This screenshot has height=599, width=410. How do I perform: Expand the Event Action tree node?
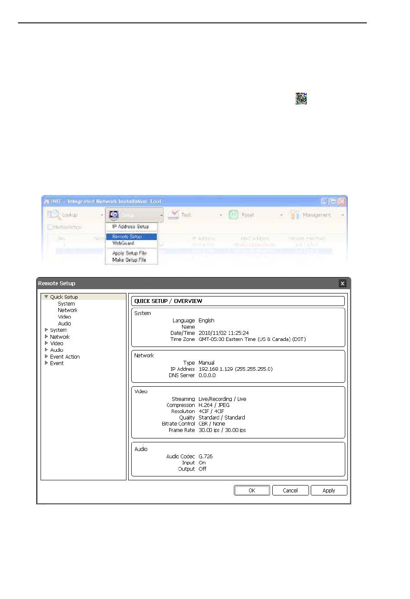click(x=46, y=356)
